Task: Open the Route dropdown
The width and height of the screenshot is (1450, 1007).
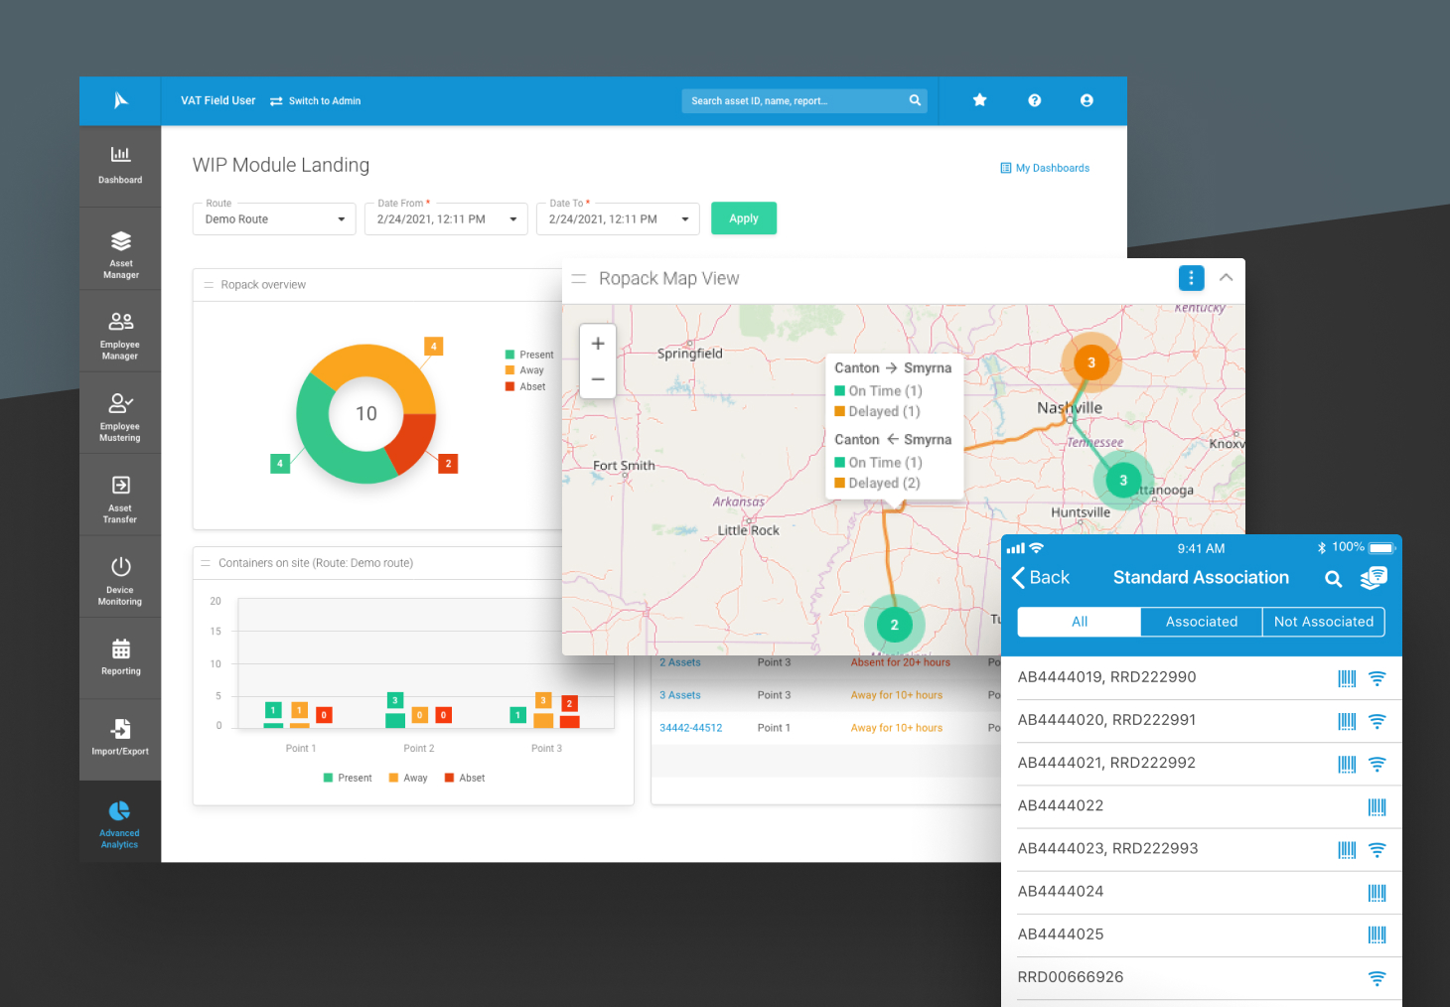Action: [274, 219]
